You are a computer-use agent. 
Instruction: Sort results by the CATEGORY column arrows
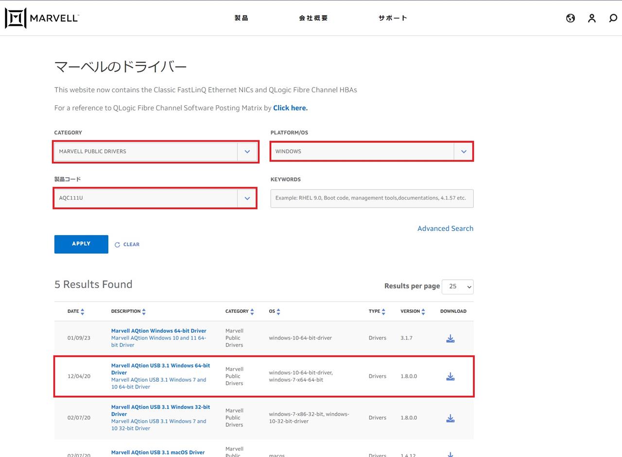(252, 311)
